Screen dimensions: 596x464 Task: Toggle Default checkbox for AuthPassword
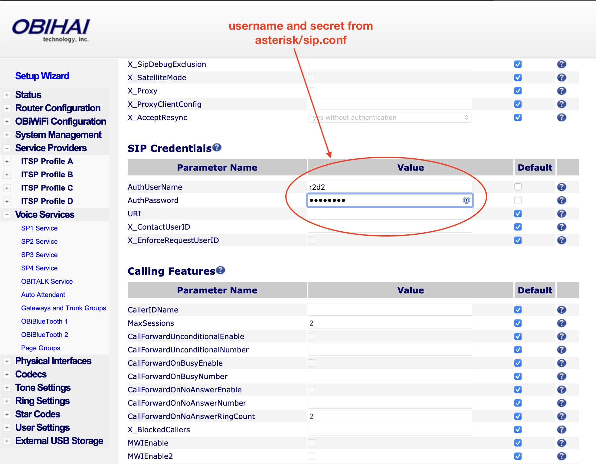point(518,200)
